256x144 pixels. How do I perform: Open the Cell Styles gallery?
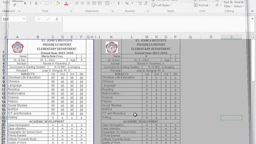click(162, 5)
